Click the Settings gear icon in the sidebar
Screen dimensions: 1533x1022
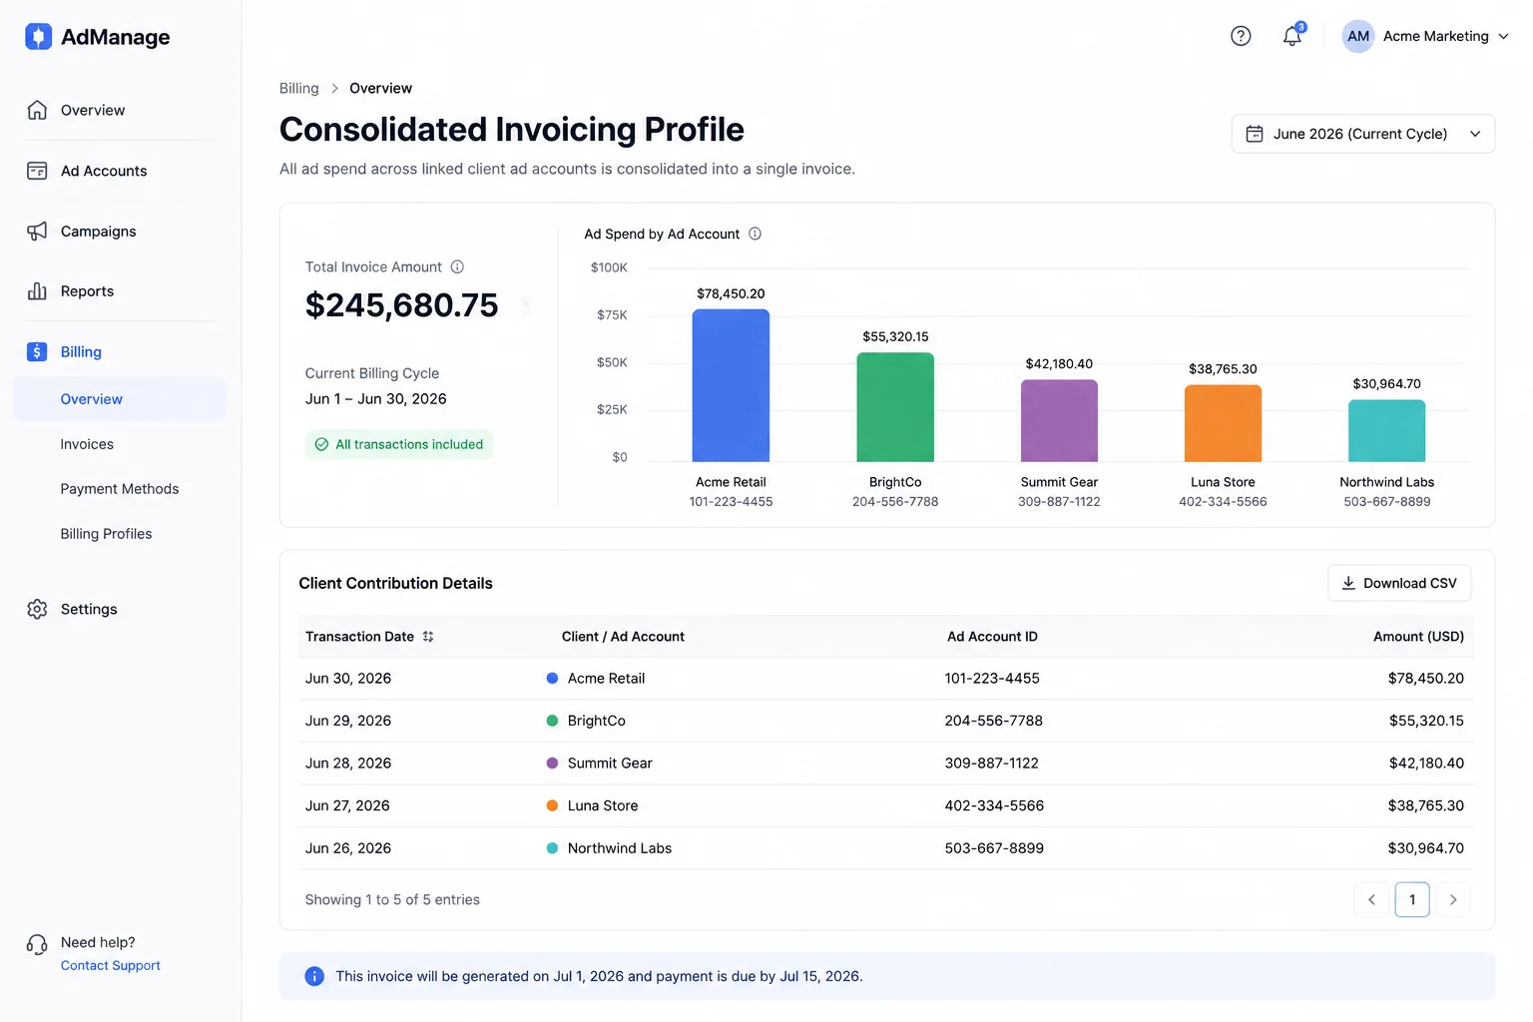[37, 609]
